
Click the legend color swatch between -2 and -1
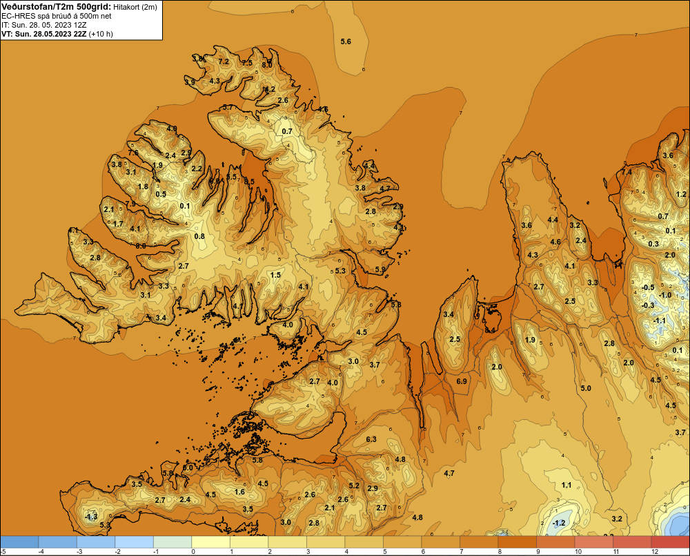pyautogui.click(x=135, y=541)
